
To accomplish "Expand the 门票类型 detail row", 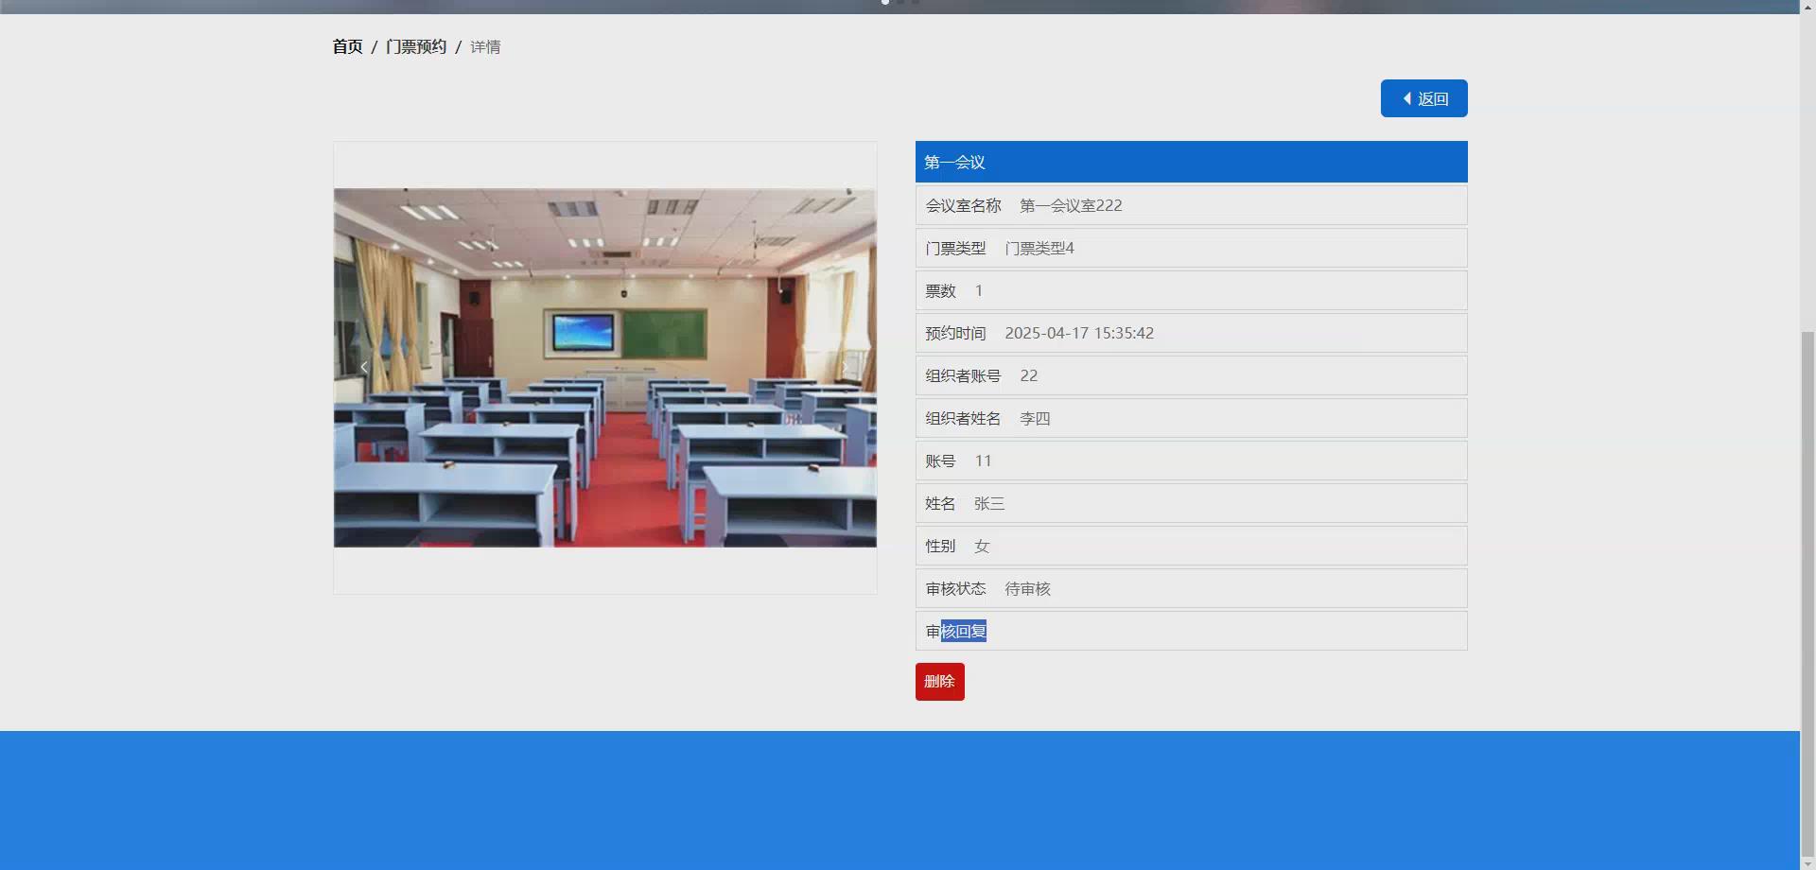I will pyautogui.click(x=1190, y=248).
